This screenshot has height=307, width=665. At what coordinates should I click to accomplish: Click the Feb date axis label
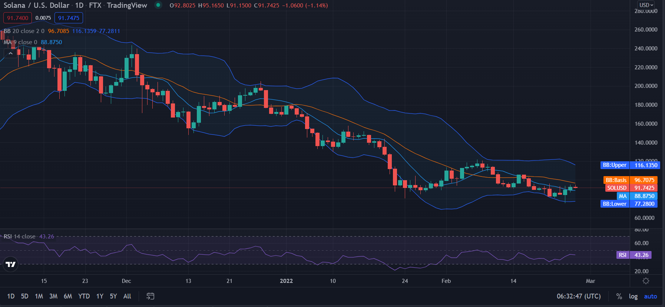(446, 281)
